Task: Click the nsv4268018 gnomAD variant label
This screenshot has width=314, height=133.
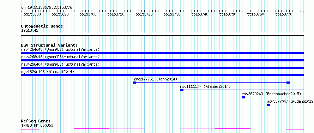Action: pyautogui.click(x=60, y=57)
